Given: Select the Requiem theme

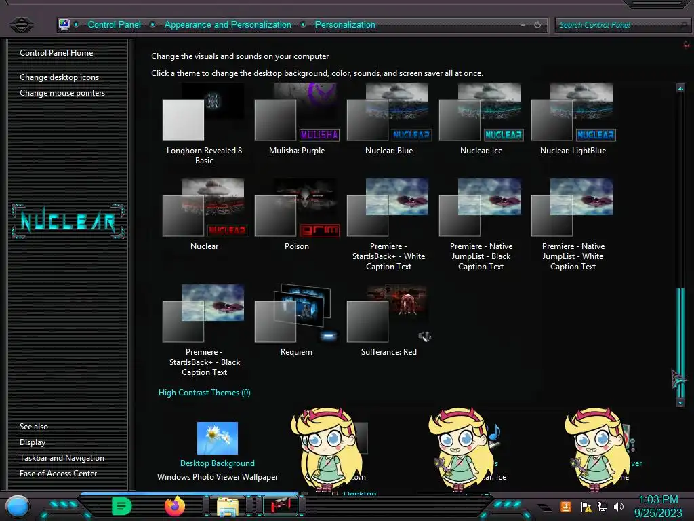Looking at the screenshot, I should [x=297, y=321].
